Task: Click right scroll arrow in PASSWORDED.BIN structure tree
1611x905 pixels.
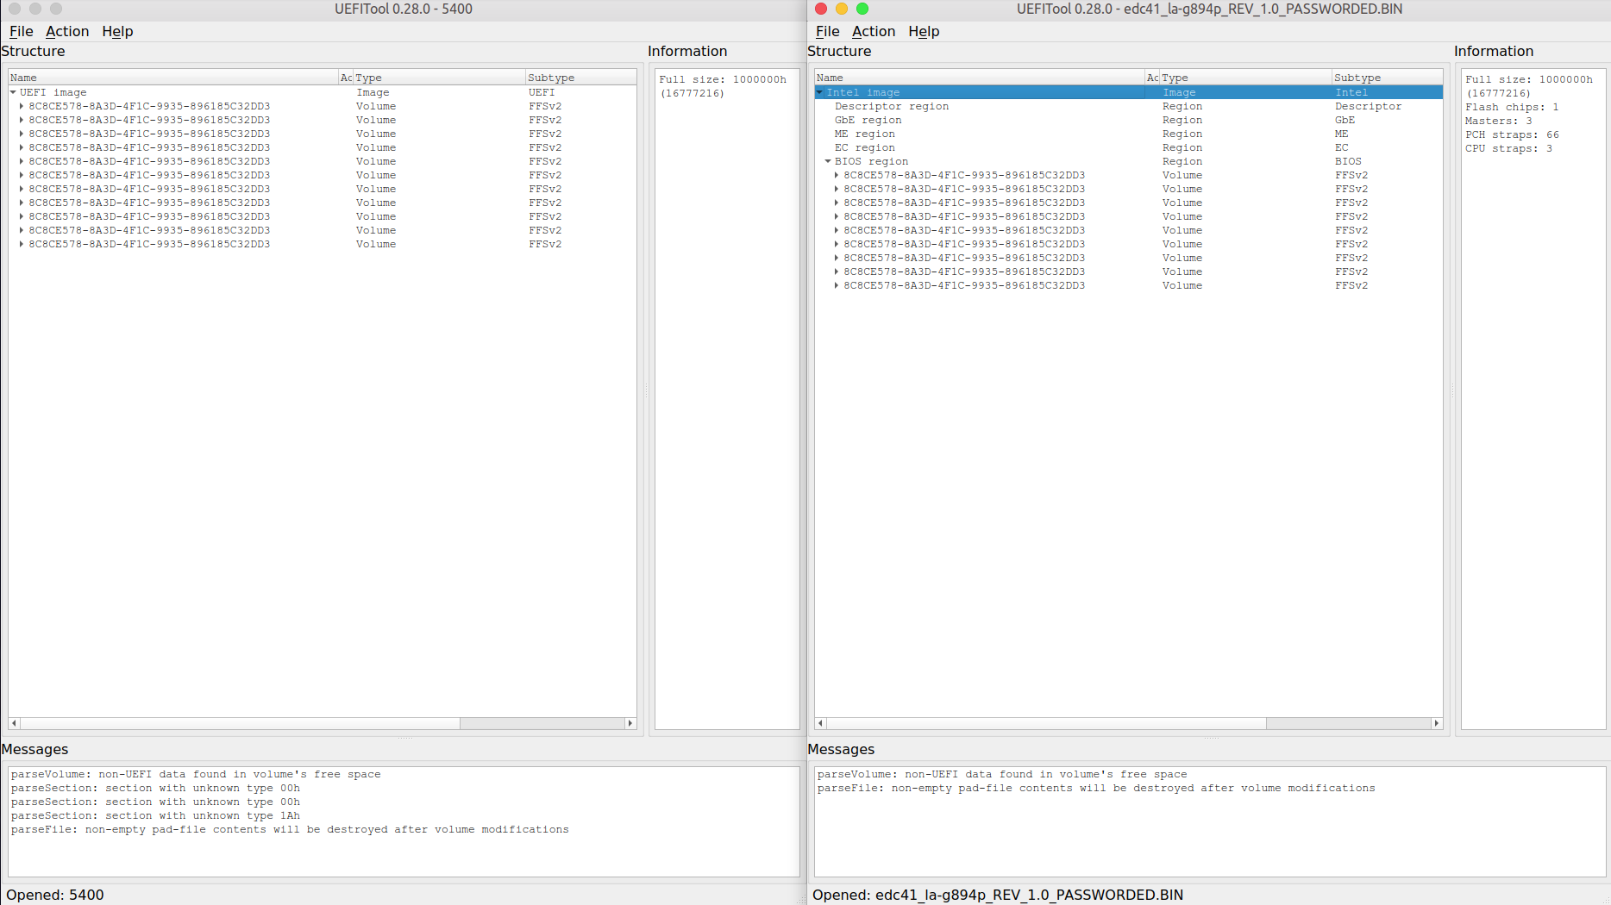Action: pos(1437,723)
